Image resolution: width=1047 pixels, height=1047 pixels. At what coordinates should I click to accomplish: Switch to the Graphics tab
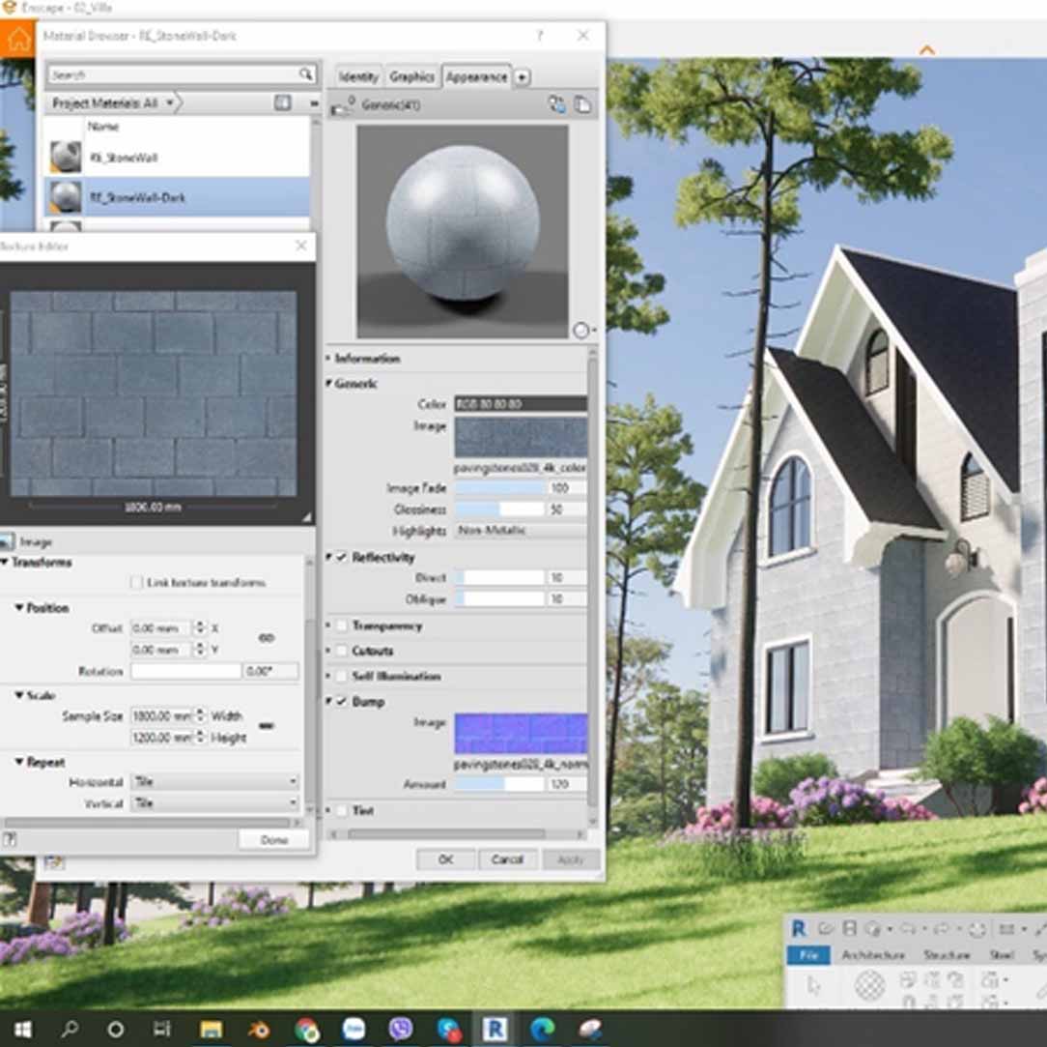coord(411,76)
